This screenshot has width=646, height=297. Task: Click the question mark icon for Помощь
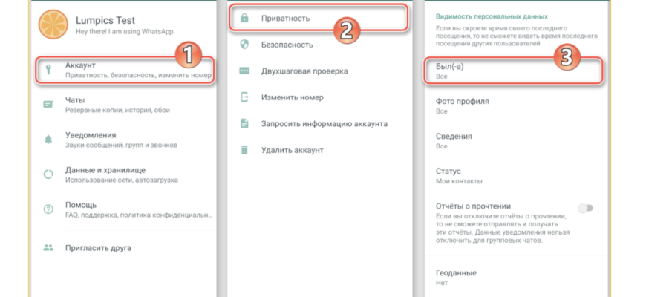(x=48, y=209)
